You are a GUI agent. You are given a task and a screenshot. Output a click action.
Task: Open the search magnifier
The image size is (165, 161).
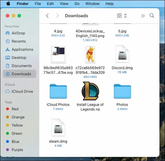tap(152, 15)
